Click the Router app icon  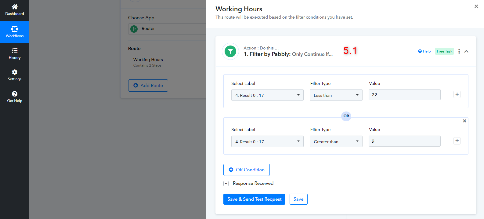(134, 29)
